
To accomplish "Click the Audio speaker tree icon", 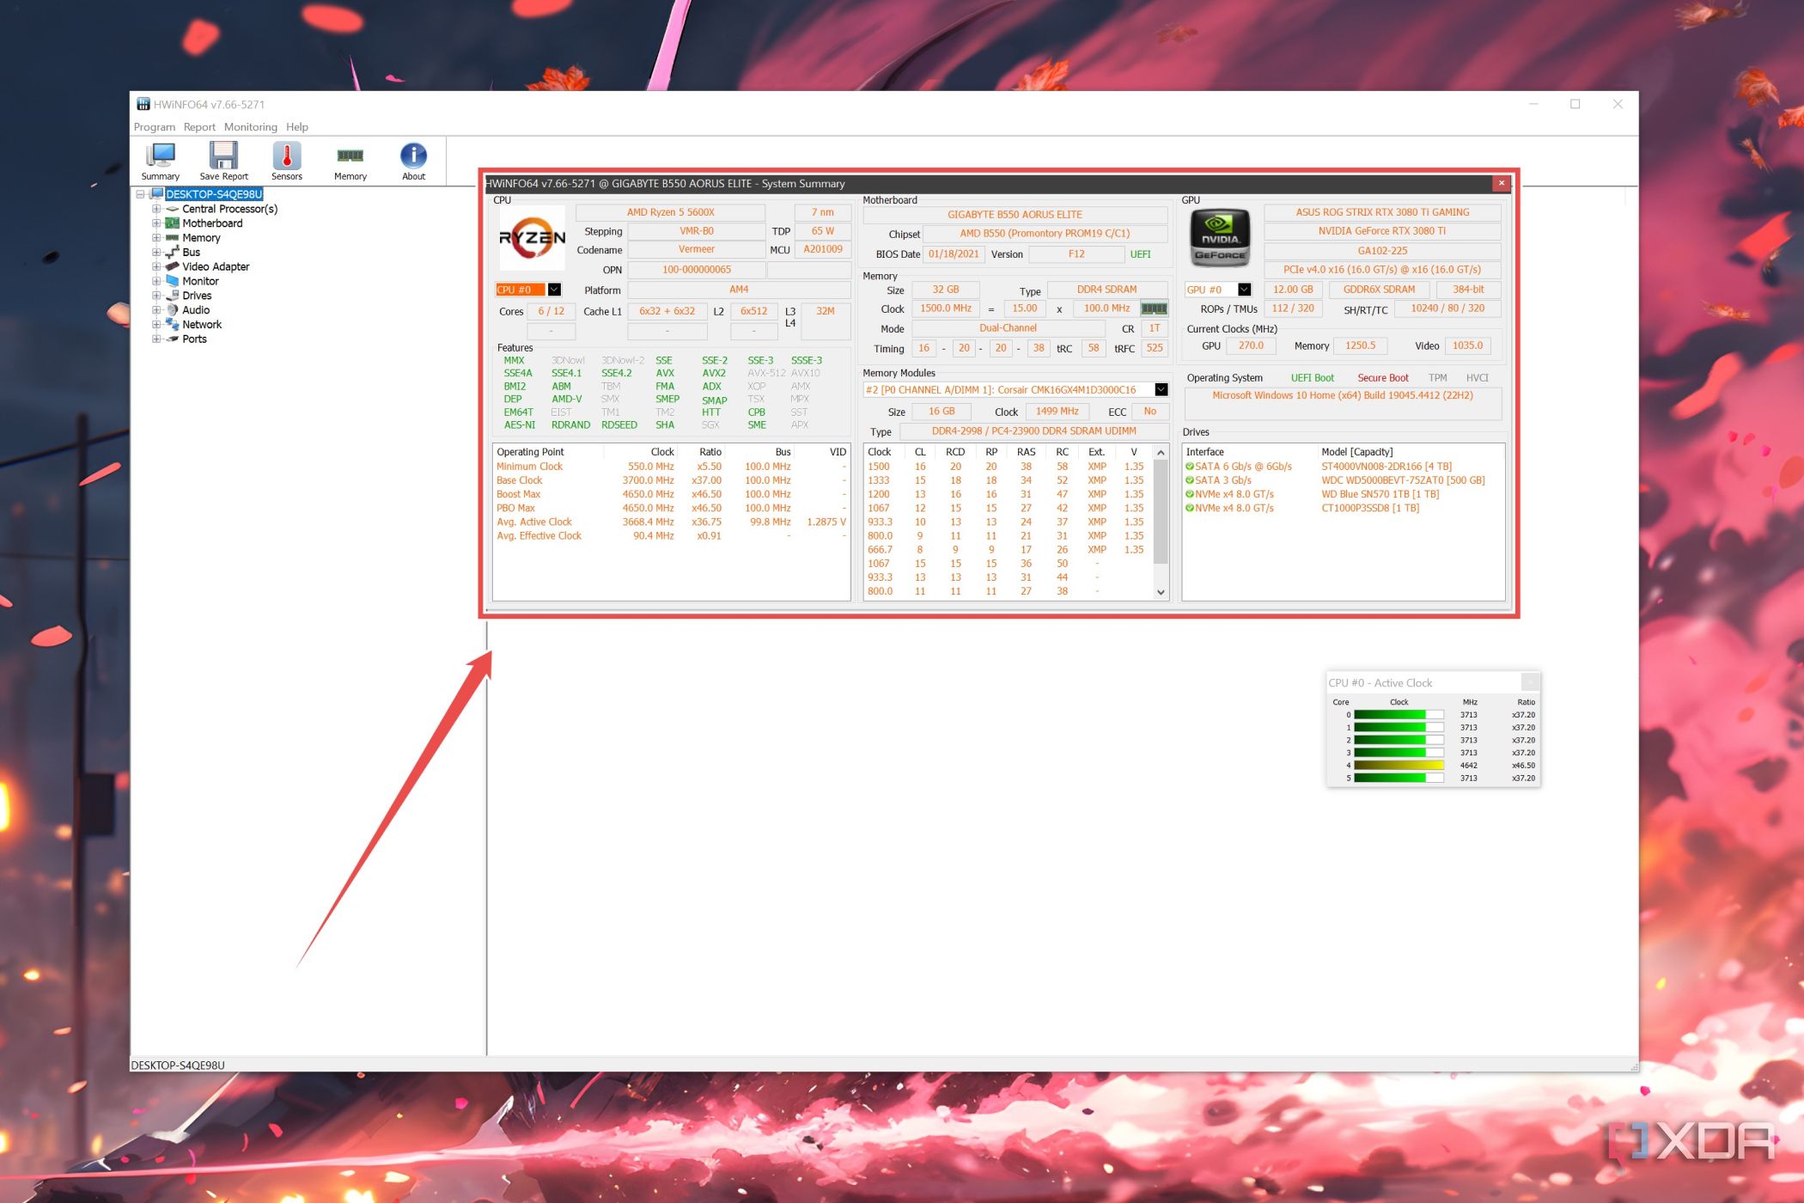I will tap(172, 310).
